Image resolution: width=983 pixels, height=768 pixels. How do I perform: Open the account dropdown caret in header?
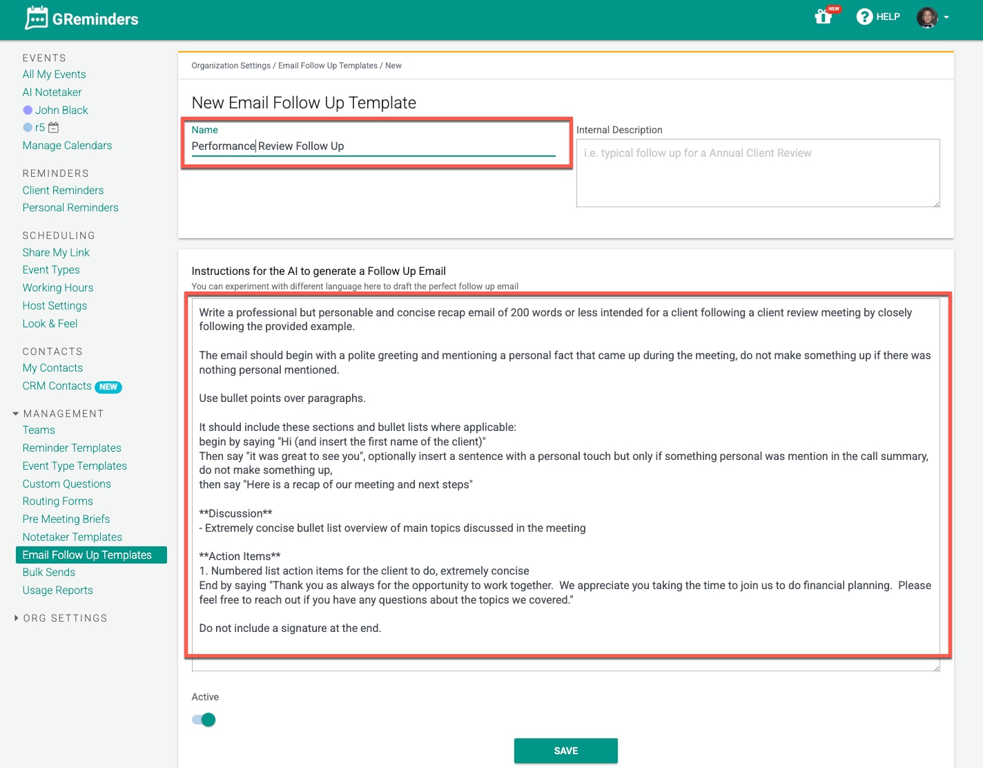click(x=947, y=17)
